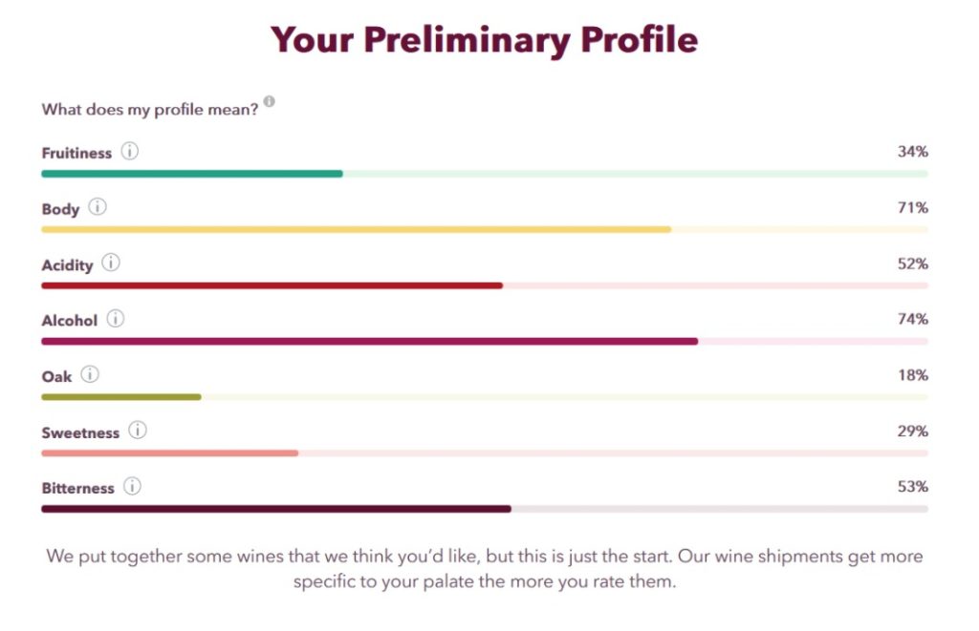The width and height of the screenshot is (979, 631).
Task: Open the Body info icon
Action: click(x=98, y=207)
